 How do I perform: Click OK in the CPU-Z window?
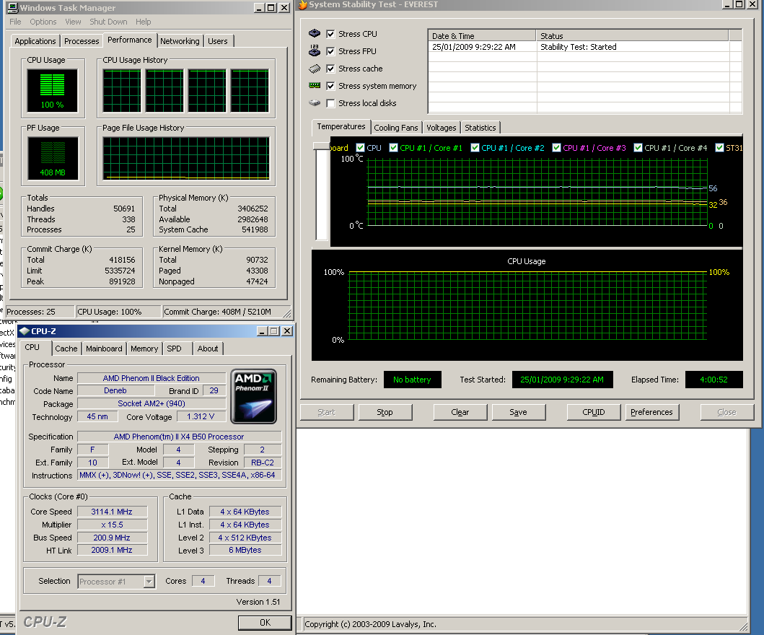[265, 622]
